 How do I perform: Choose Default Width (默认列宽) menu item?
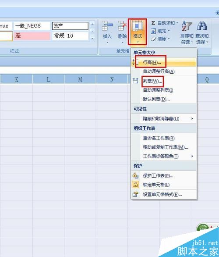pyautogui.click(x=164, y=99)
